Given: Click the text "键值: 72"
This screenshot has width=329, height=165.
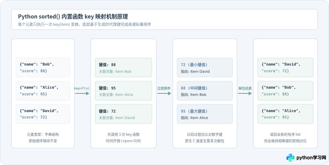Looking at the screenshot, I should click(x=107, y=111).
